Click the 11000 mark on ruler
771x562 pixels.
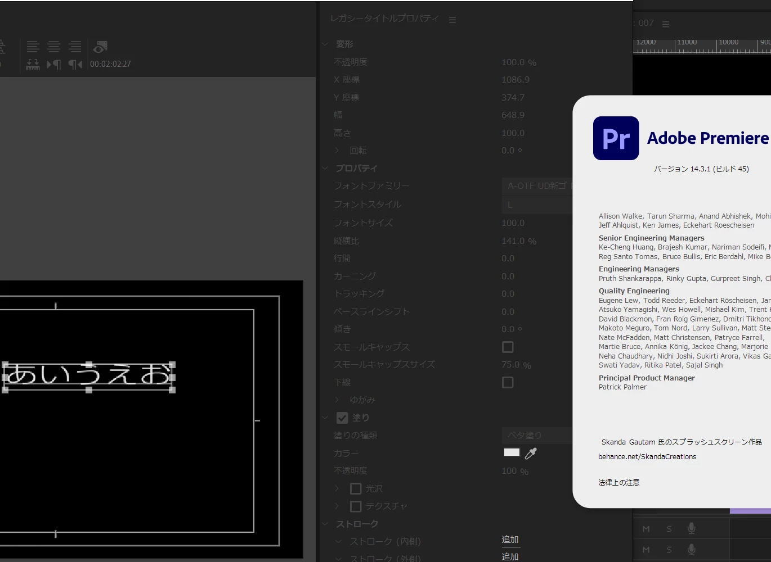[x=687, y=43]
